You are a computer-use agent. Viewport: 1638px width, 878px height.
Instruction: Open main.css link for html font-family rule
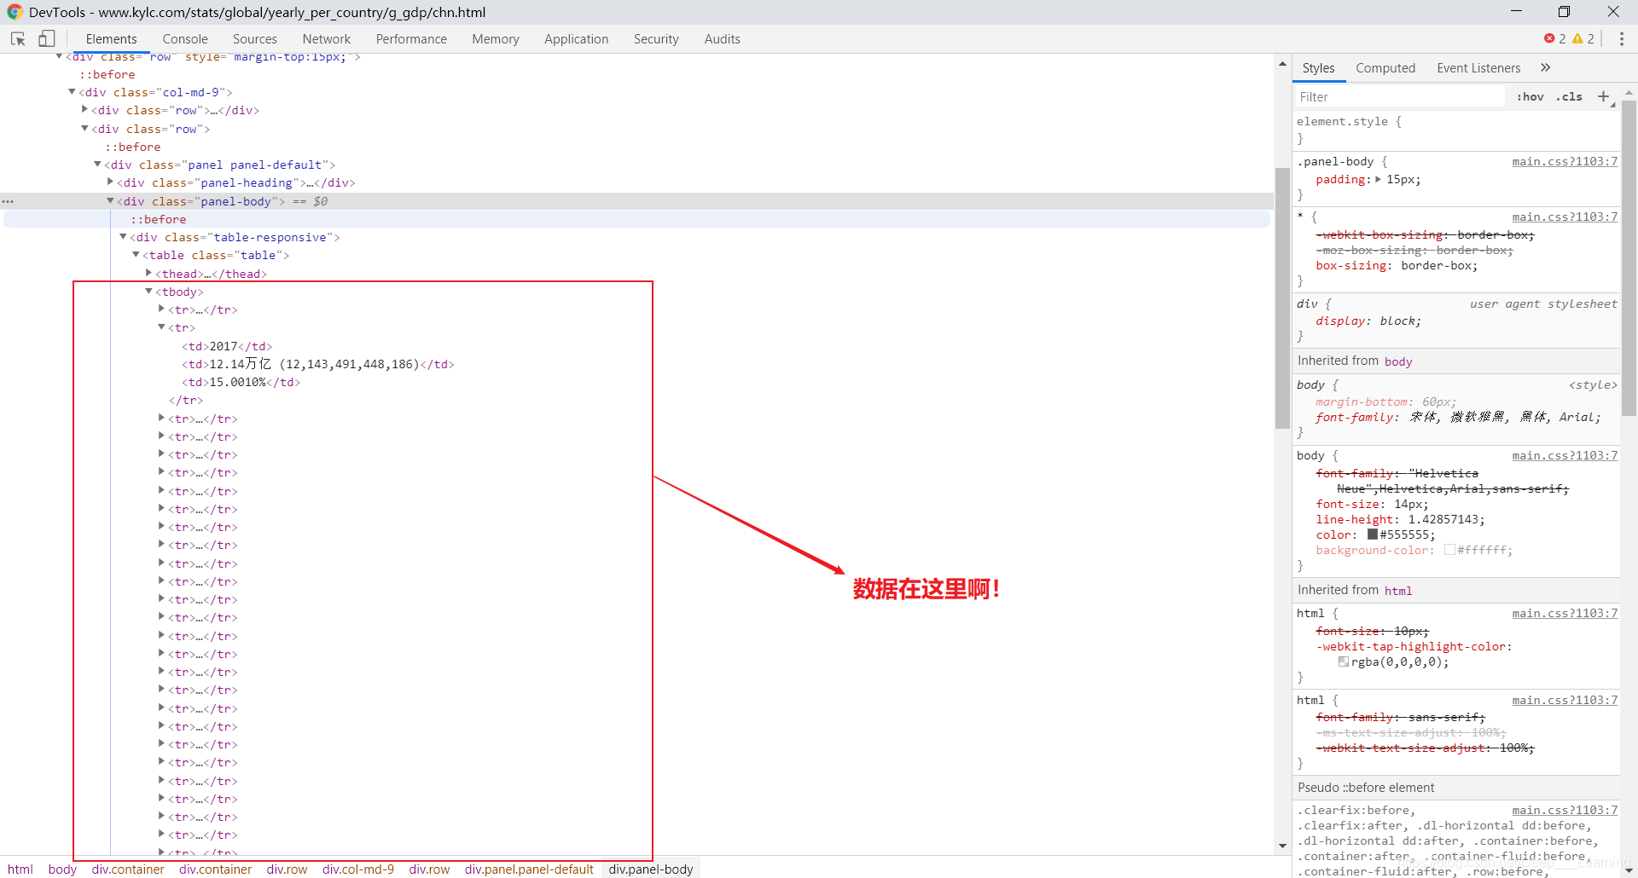(x=1564, y=701)
